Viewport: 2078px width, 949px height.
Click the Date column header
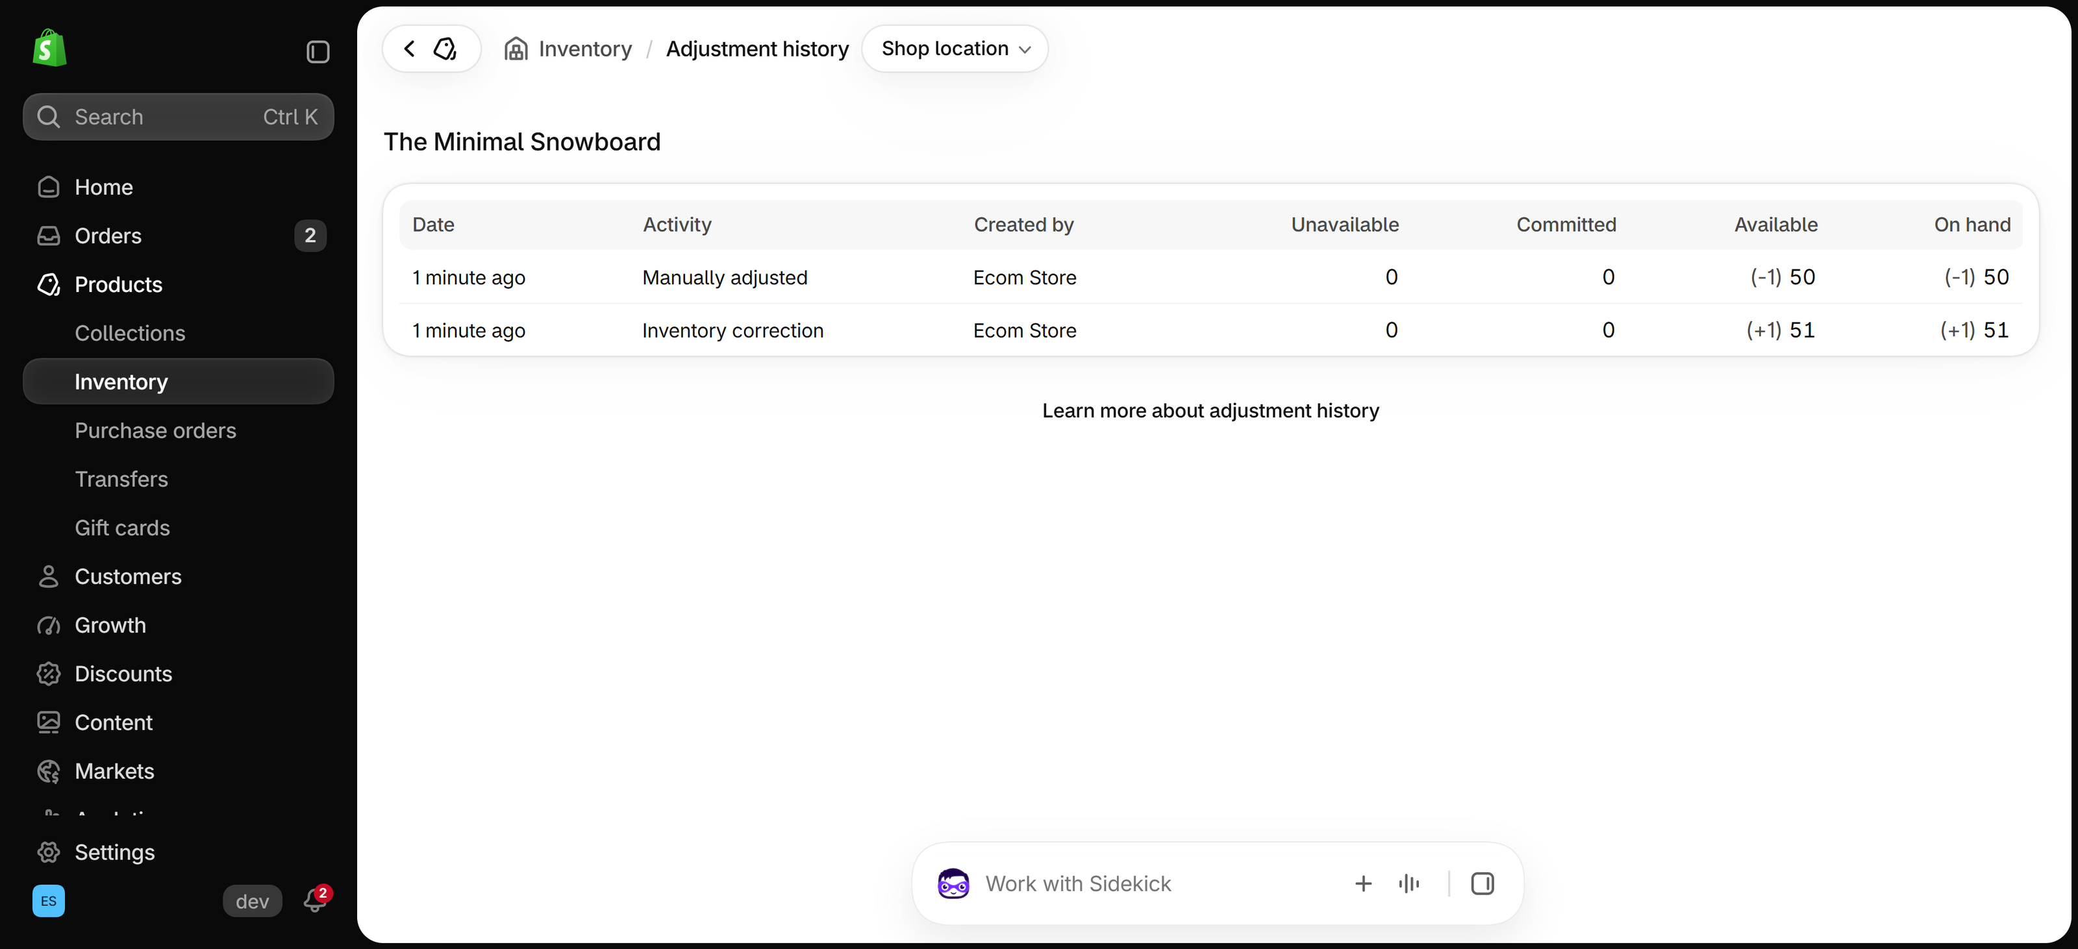tap(433, 225)
